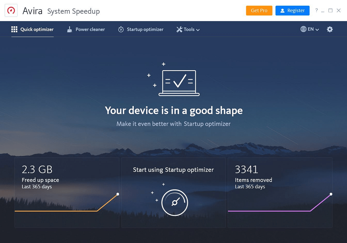Click the orange freed space trend line
The width and height of the screenshot is (347, 243).
tap(66, 211)
